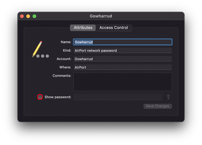Select the Attributes tab
202x145 pixels.
pyautogui.click(x=83, y=28)
